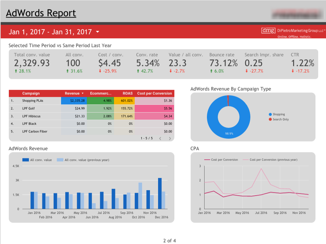Screen dimensions: 326x244
Task: Click the Total conv. value green up arrow
Action: pos(16,71)
